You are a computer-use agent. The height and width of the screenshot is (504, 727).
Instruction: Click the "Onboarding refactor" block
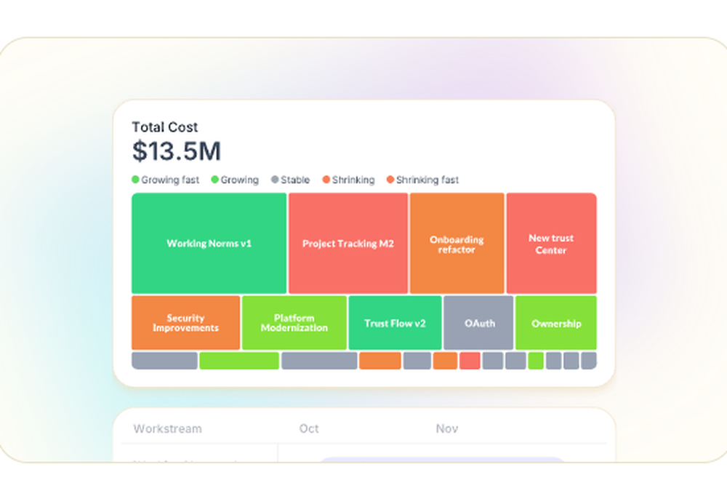pos(457,243)
